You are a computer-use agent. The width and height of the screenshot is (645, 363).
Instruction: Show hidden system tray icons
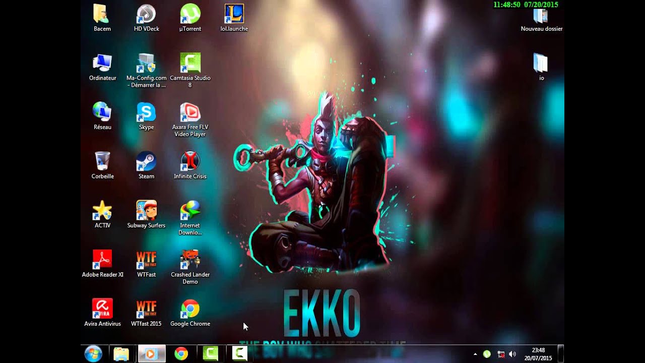click(x=475, y=354)
